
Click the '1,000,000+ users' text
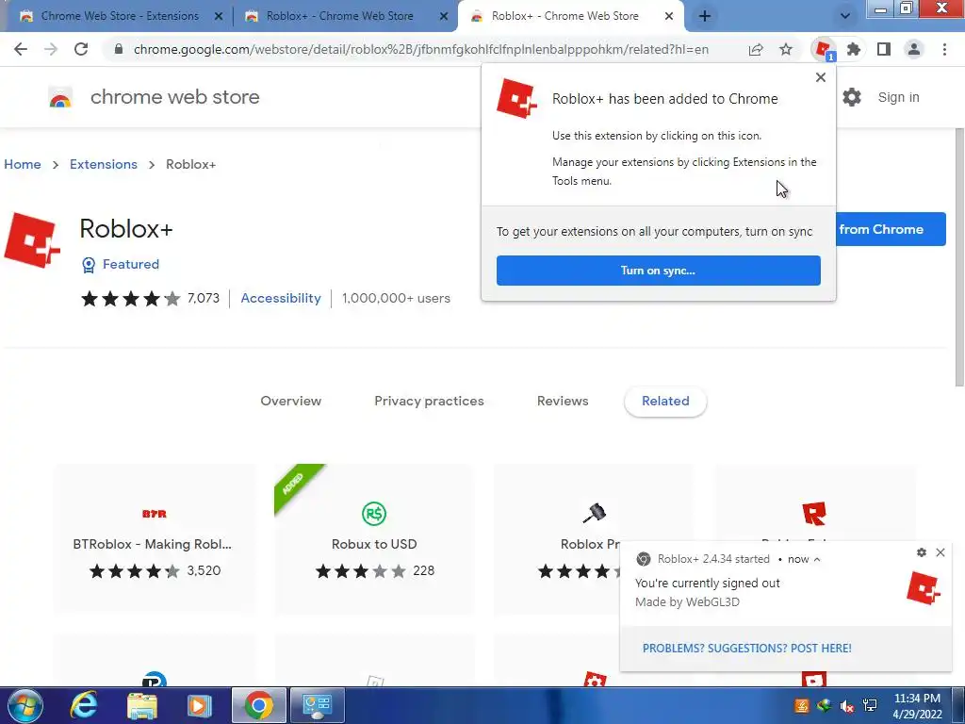pos(397,299)
